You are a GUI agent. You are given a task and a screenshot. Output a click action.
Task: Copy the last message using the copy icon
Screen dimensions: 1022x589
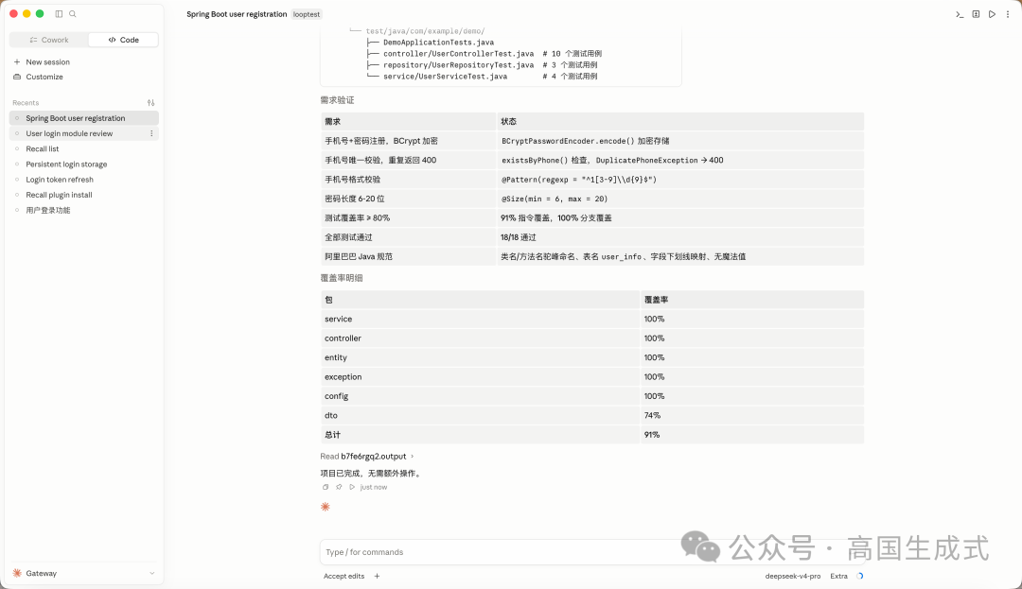326,487
